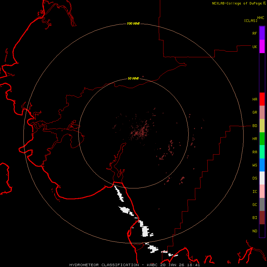Image resolution: width=267 pixels, height=267 pixels.
Task: Click the 100 NMI range ring label
Action: [133, 23]
